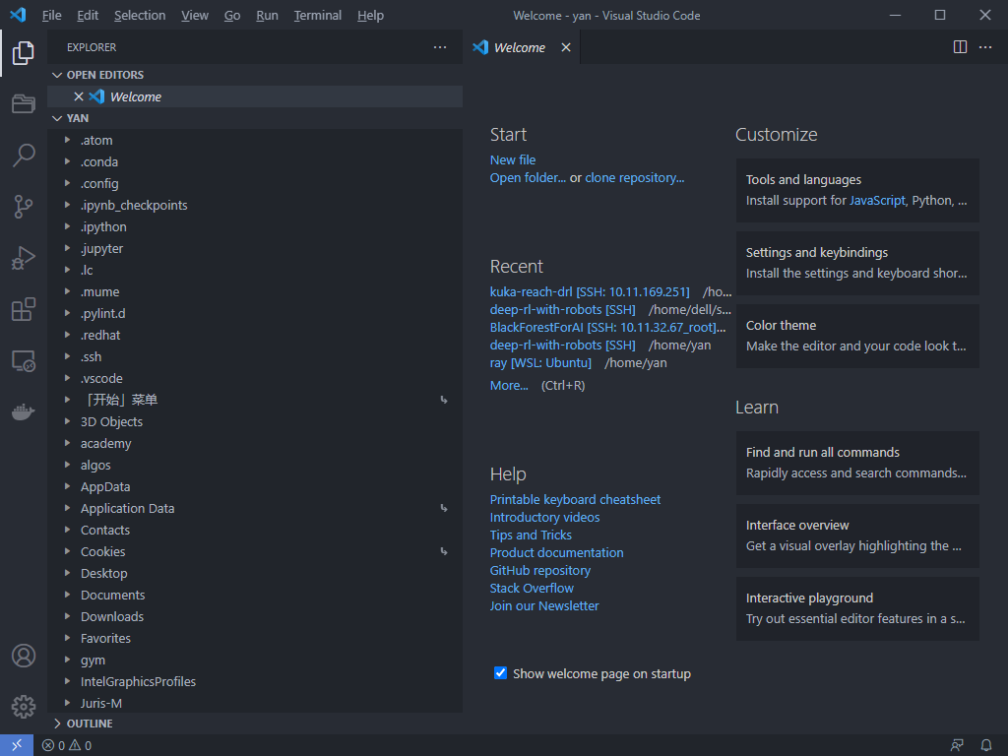Open the Run and Debug view
1008x756 pixels.
(x=24, y=258)
